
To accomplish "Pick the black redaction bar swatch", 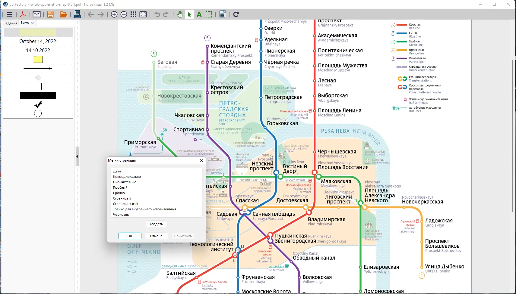I will coord(38,95).
